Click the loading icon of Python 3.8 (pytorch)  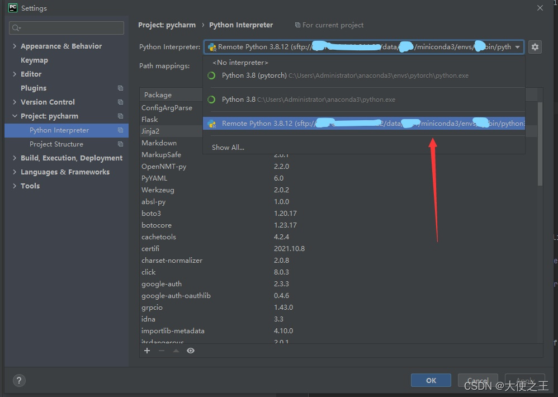(x=211, y=75)
